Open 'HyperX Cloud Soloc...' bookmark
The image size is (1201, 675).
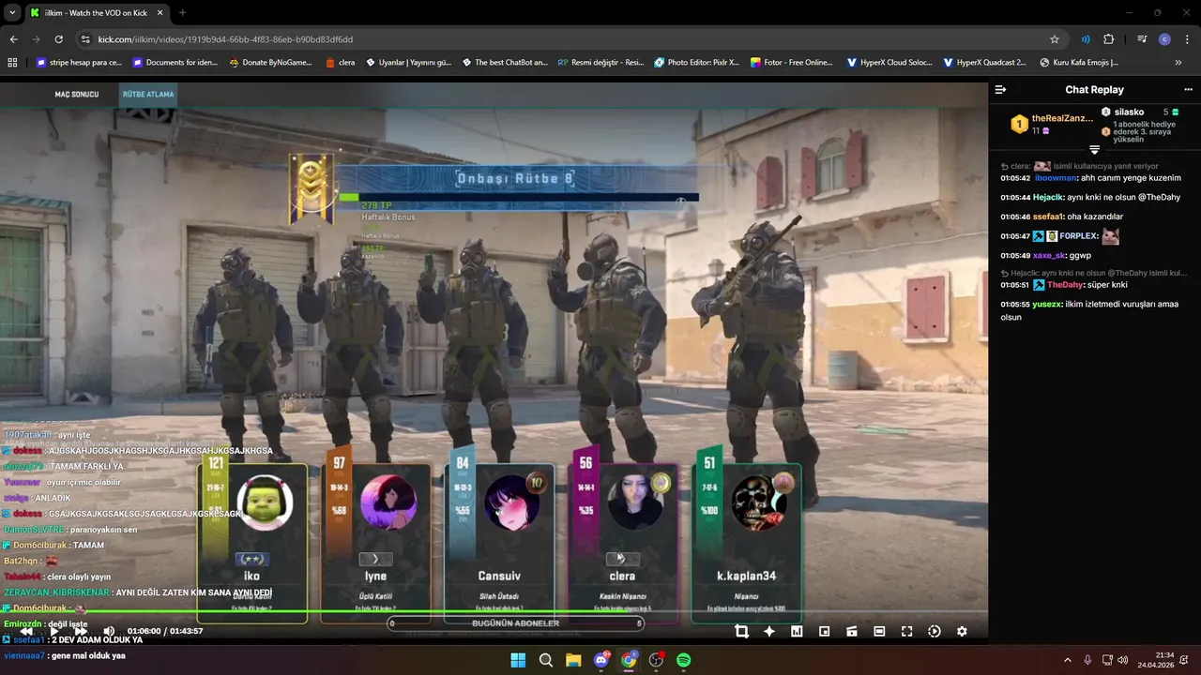tap(889, 63)
